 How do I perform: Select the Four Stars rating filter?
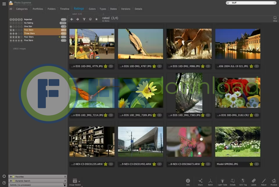[28, 37]
